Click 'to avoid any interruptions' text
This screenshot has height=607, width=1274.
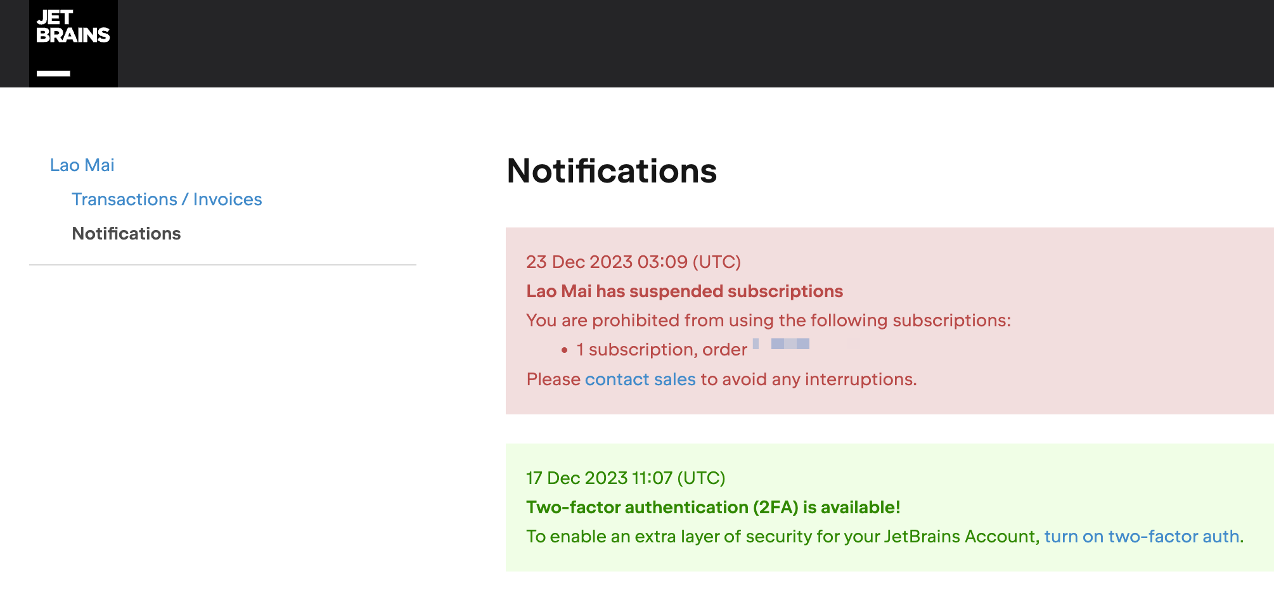coord(808,380)
